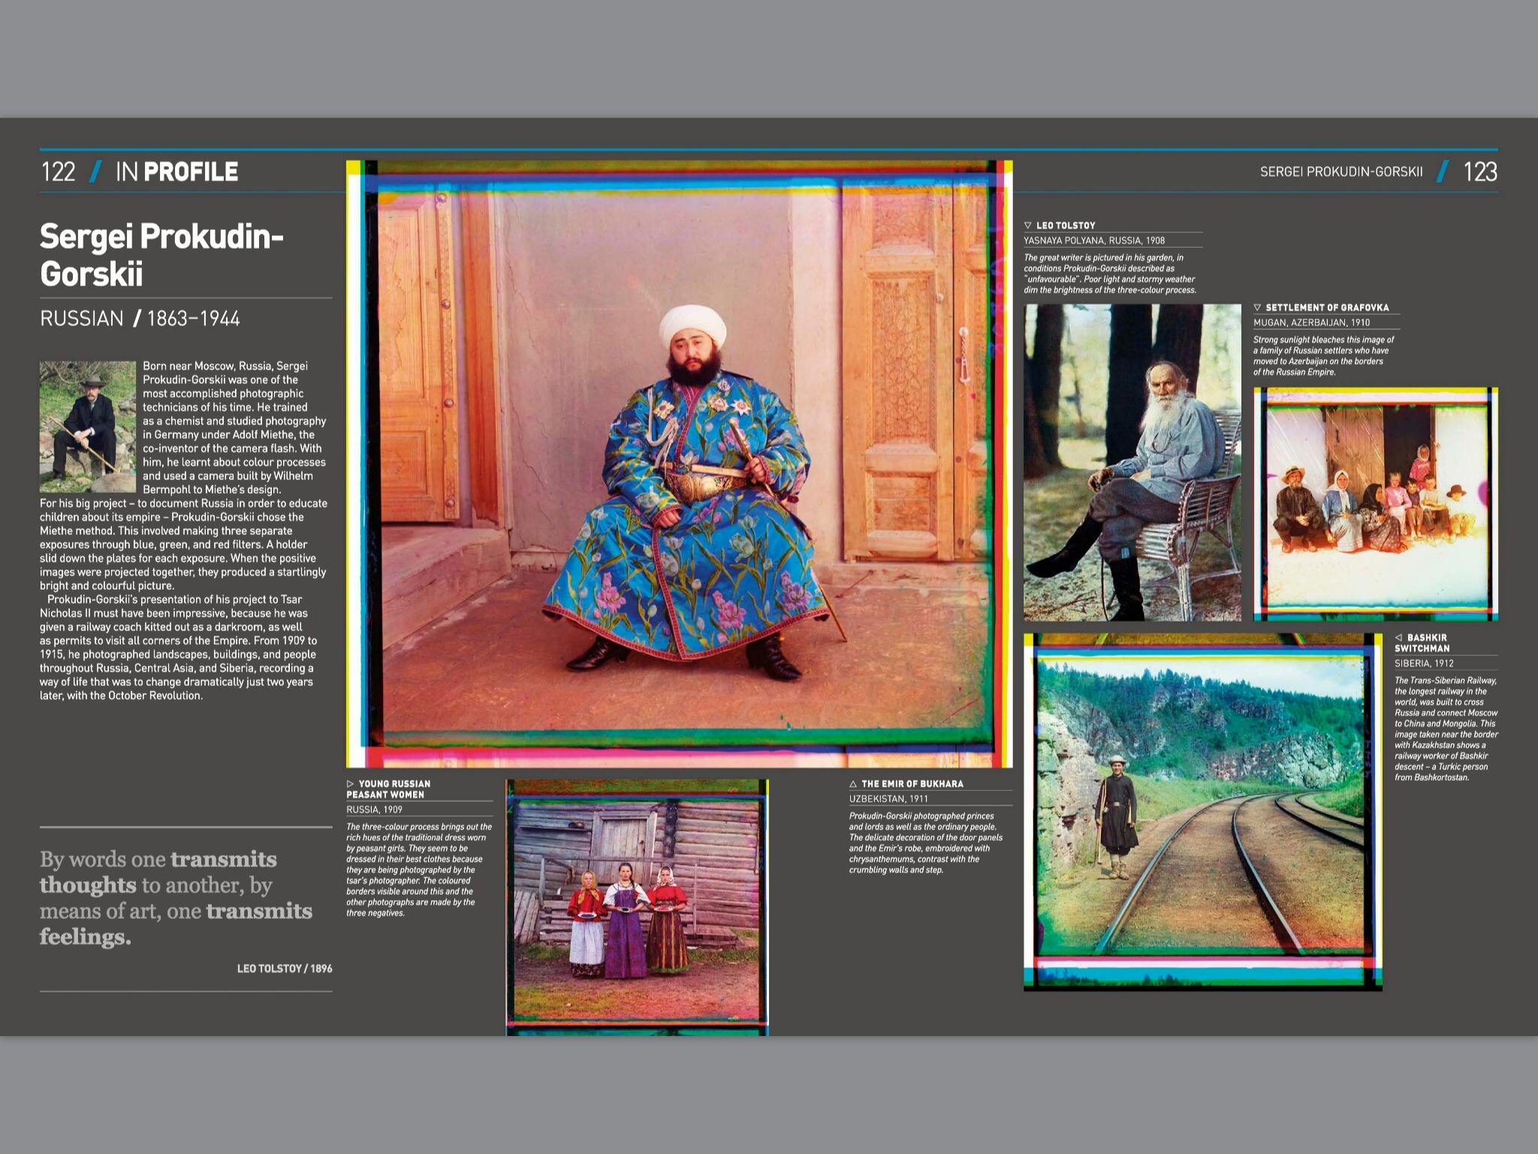Open the Leo Tolstoy seated portrait photo
Viewport: 1538px width, 1154px height.
click(1132, 462)
